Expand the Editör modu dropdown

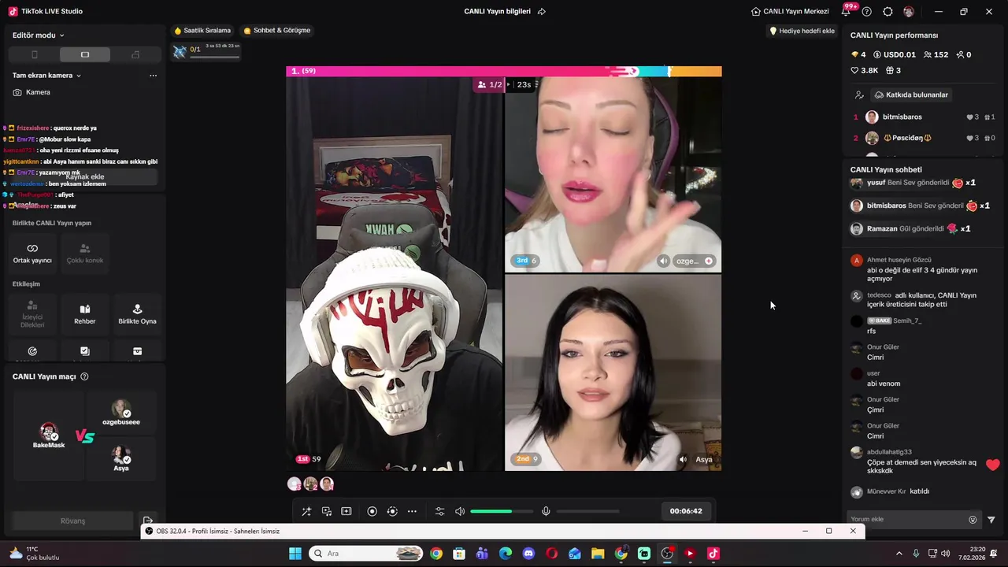tap(39, 35)
